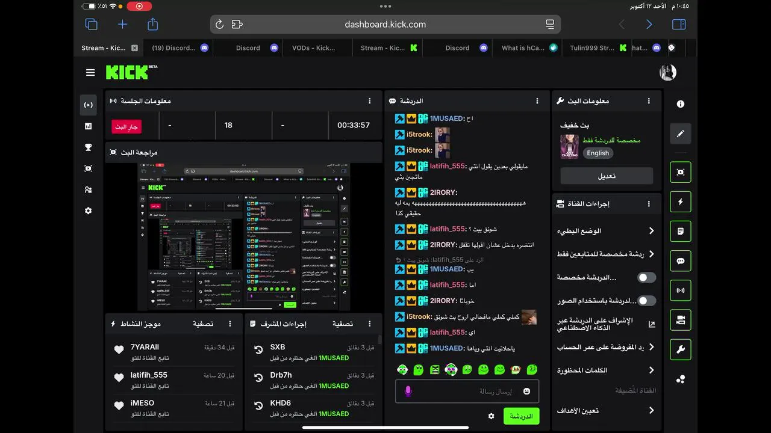The image size is (771, 433).
Task: Click تصفية filter in activity feed
Action: click(203, 324)
